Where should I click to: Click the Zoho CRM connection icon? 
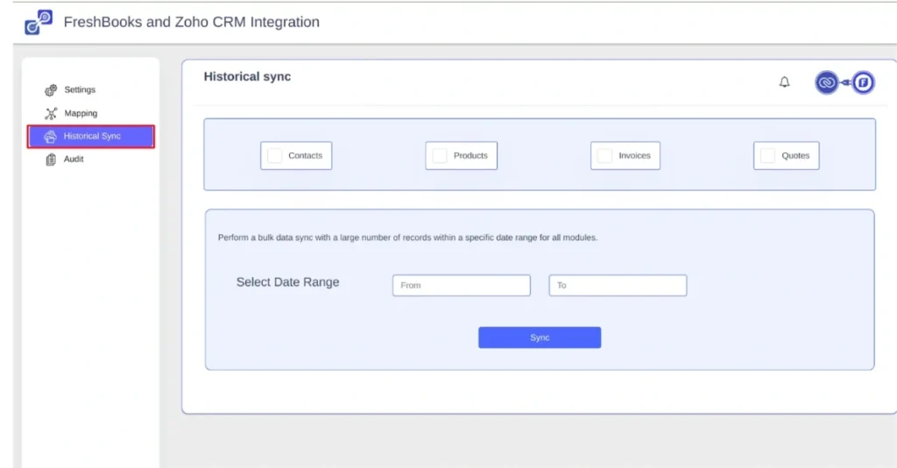point(827,83)
